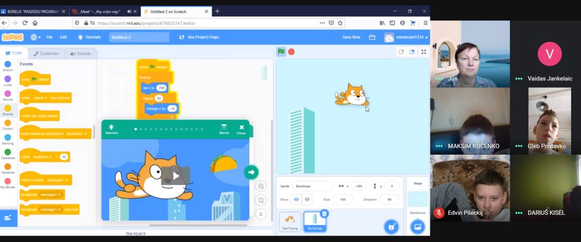Screen dimensions: 581x242
Task: Select the Sensing block category
Action: [x=8, y=140]
